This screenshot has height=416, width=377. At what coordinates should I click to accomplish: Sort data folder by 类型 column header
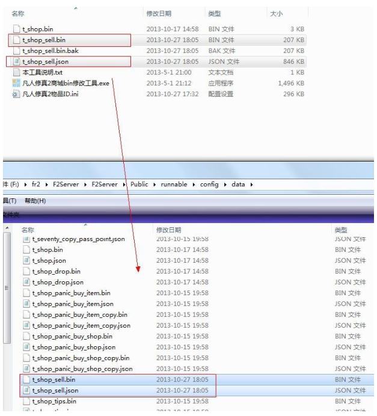(341, 230)
